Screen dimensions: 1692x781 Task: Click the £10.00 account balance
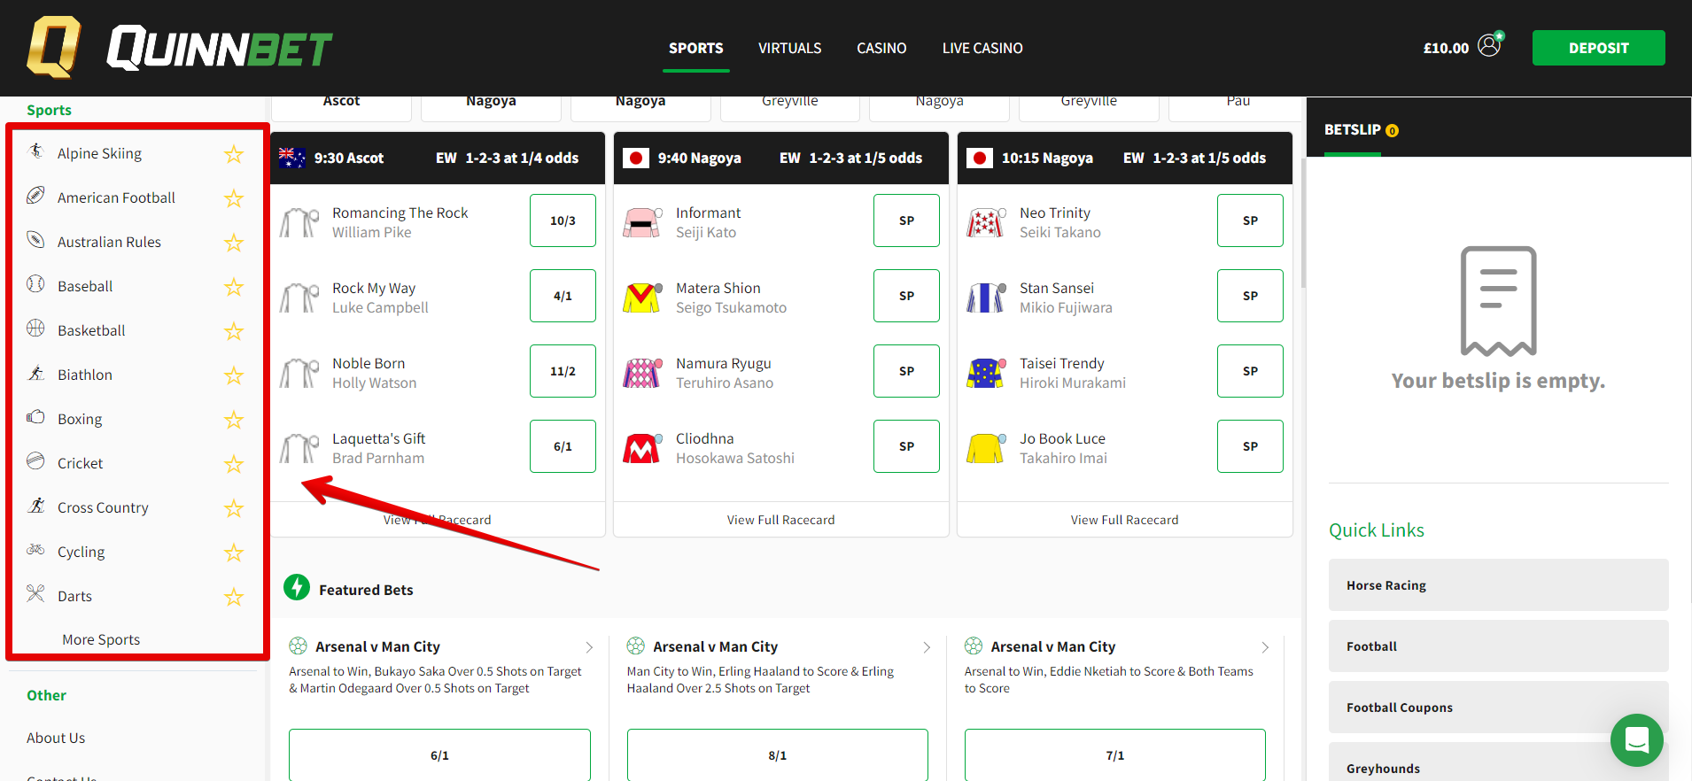(1446, 48)
